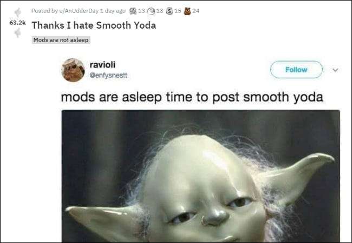Open ravioli's round profile avatar
The image size is (352, 243).
click(x=73, y=70)
